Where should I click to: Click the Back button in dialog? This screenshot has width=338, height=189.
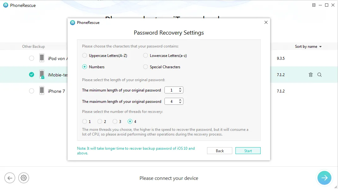click(x=220, y=151)
